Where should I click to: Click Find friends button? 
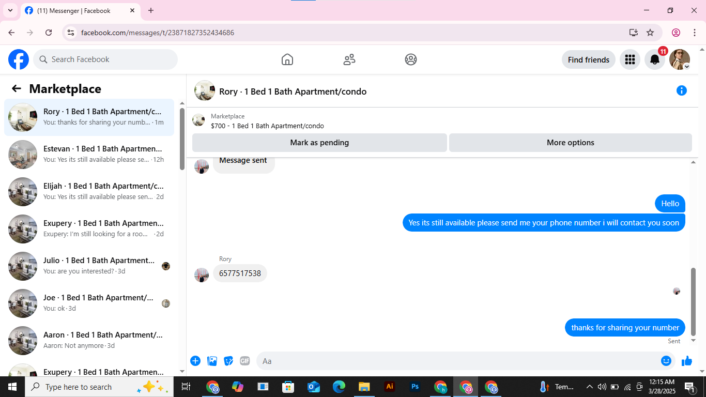[589, 59]
